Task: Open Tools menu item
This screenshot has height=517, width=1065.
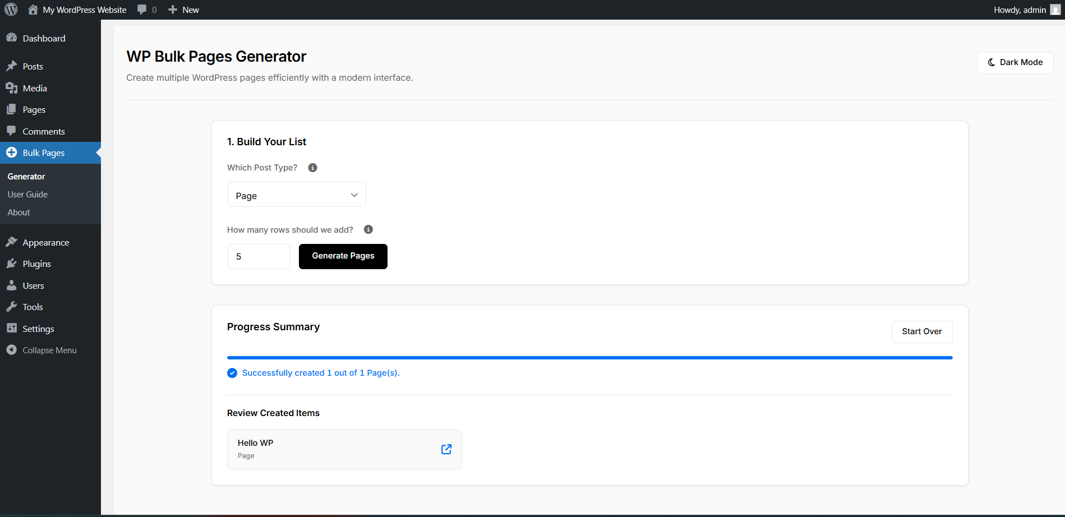Action: tap(50, 307)
